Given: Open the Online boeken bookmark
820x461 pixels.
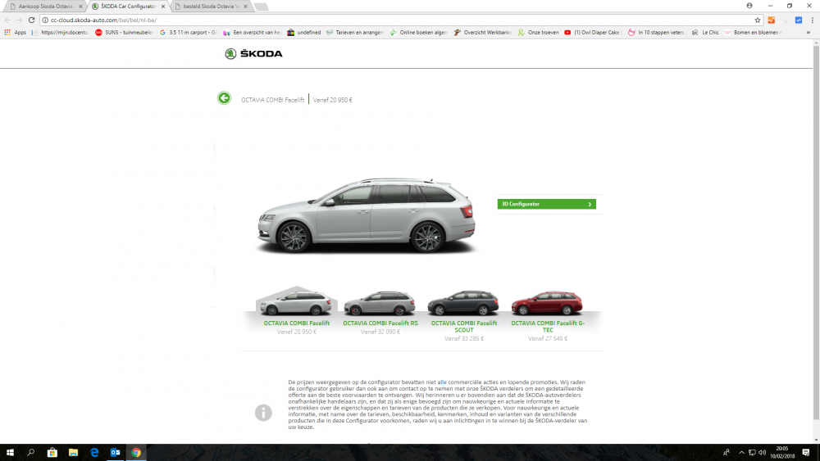Looking at the screenshot, I should [x=419, y=33].
